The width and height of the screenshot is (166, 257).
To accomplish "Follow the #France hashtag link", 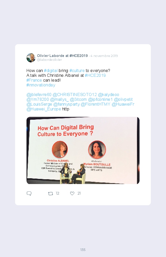I will pos(34,80).
